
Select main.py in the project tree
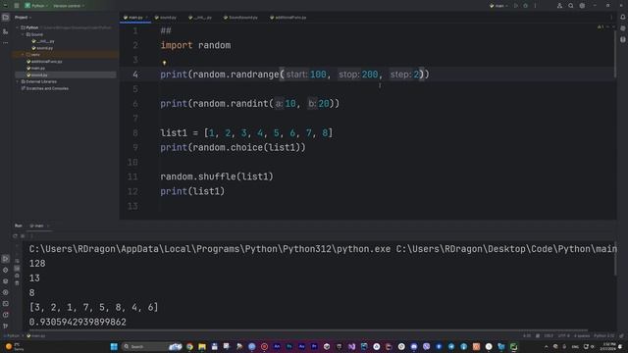tap(36, 68)
